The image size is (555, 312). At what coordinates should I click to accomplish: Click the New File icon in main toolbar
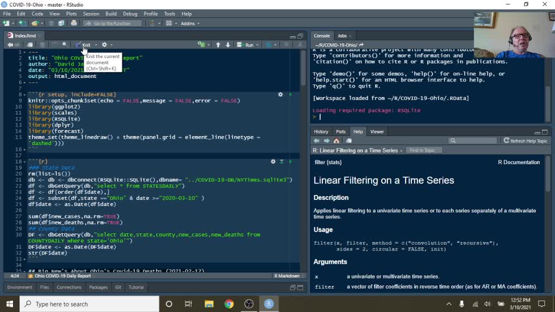click(x=6, y=23)
